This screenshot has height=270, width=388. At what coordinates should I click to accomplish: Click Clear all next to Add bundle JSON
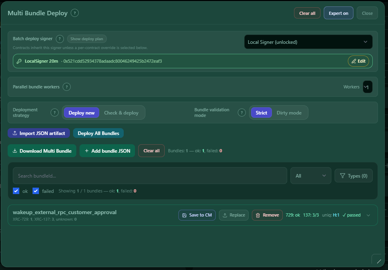click(x=151, y=151)
